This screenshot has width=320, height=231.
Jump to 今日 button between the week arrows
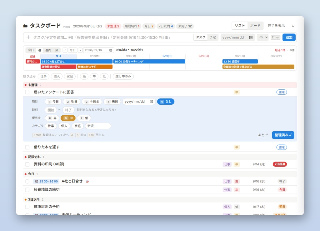coord(72,50)
